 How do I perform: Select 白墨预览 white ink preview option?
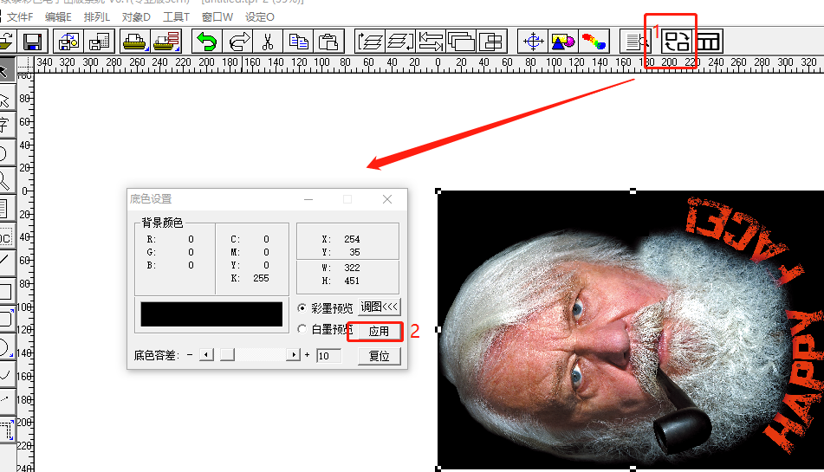(325, 329)
